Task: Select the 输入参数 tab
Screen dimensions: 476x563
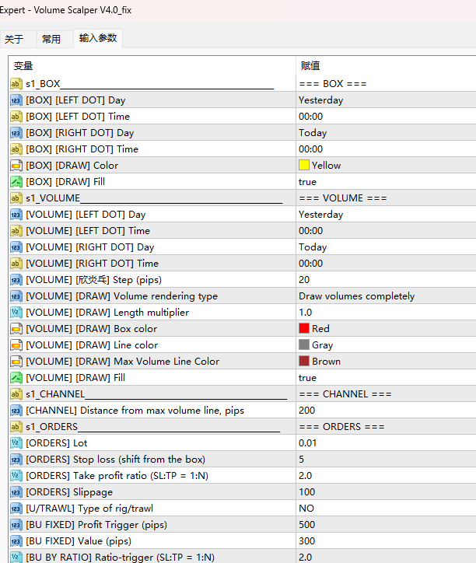Action: 98,38
